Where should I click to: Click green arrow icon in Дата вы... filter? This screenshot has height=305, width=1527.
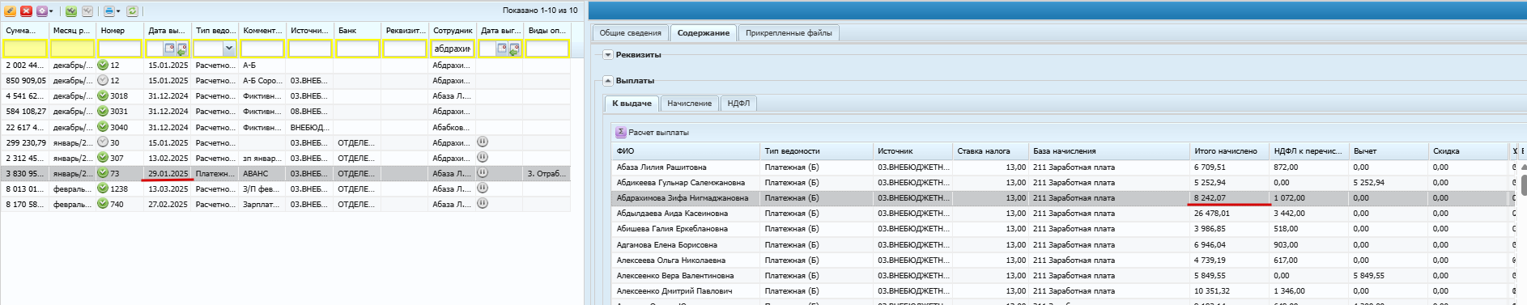click(182, 49)
